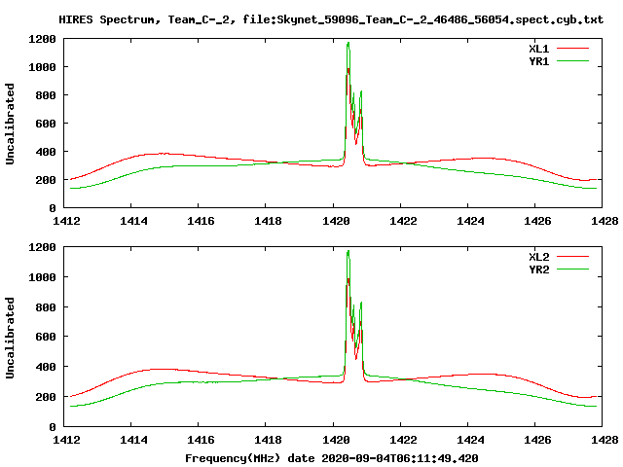Click the 600 tick label in XL2/YR2 plot
The width and height of the screenshot is (623, 467).
click(46, 337)
